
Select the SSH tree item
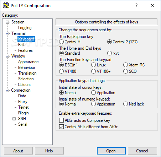pos(22,119)
